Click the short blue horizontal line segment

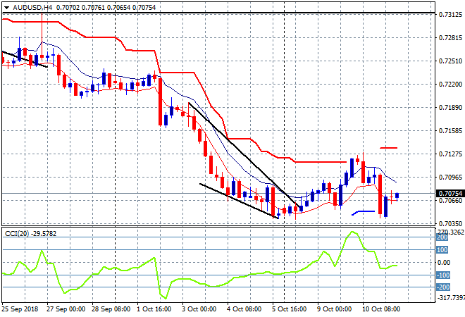[x=364, y=212]
